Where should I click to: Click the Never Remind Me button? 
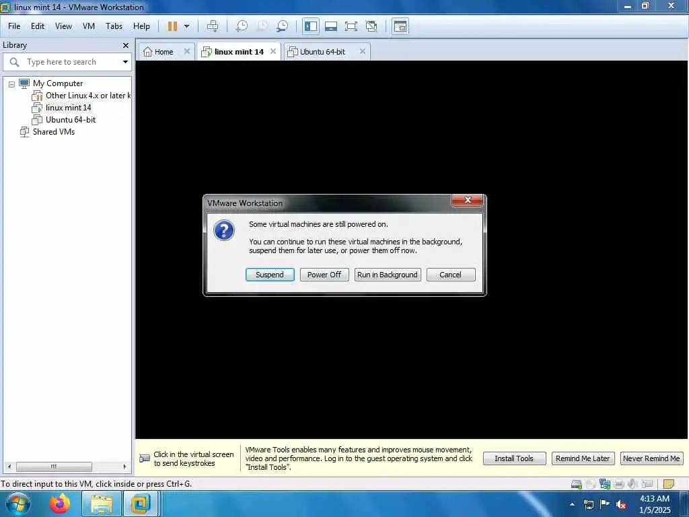point(651,458)
